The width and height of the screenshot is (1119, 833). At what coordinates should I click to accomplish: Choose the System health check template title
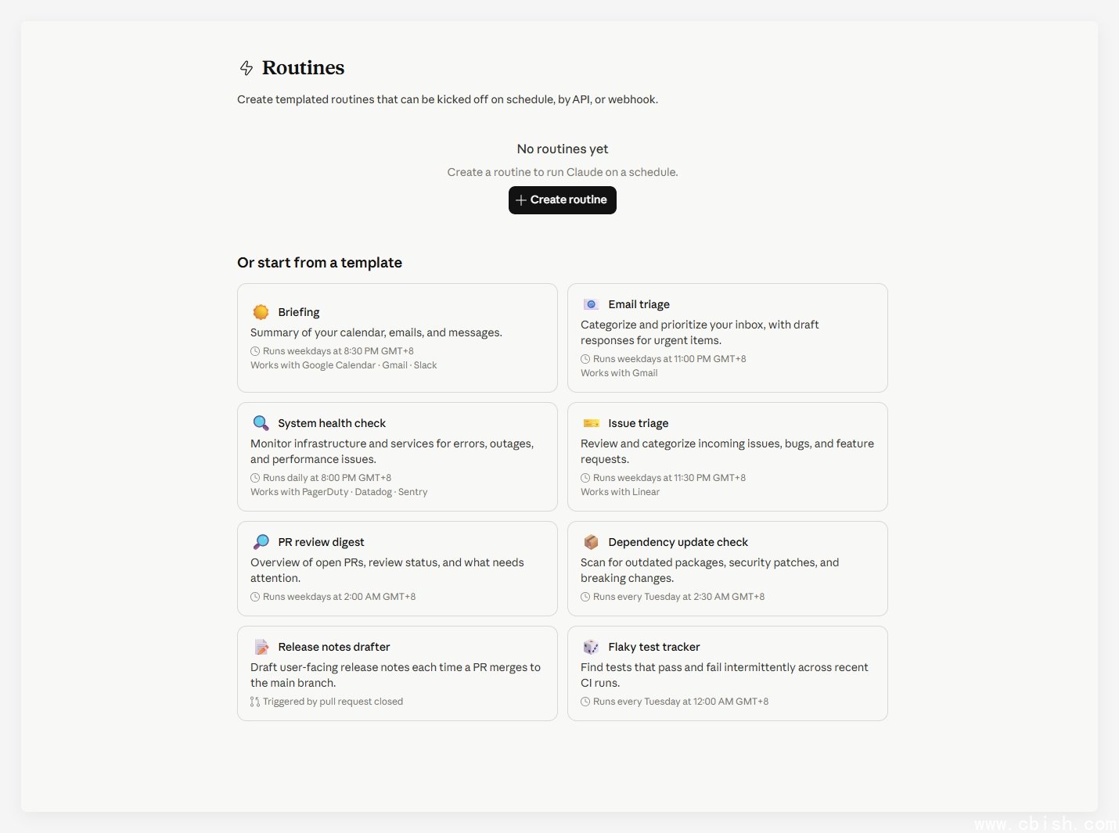[332, 423]
